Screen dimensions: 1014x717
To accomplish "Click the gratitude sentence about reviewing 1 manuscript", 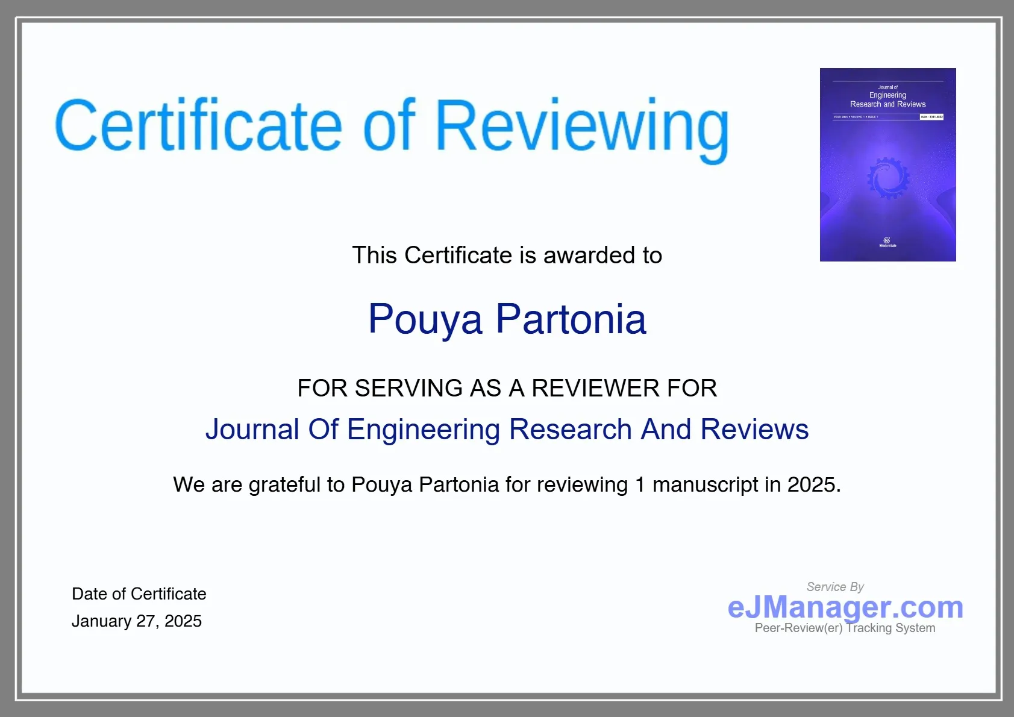I will [507, 484].
